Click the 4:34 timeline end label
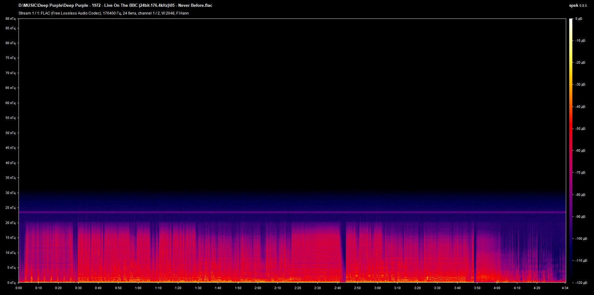This screenshot has height=295, width=594. pos(565,288)
